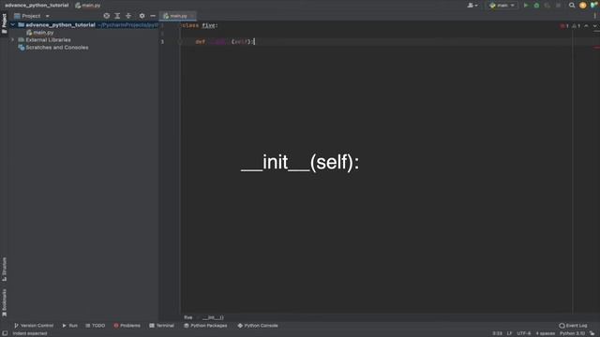The image size is (600, 337).
Task: Change line separator LF in status bar
Action: click(509, 333)
